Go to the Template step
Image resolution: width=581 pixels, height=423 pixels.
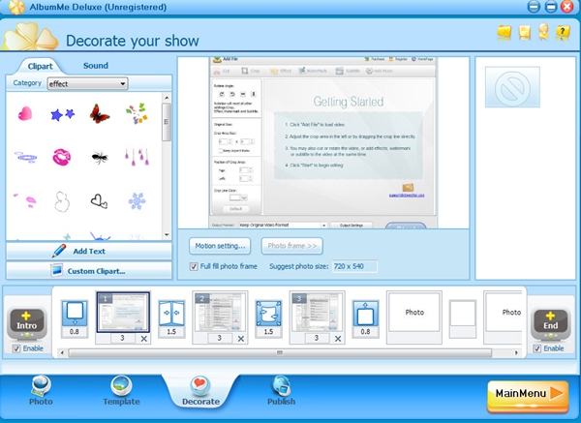[122, 391]
